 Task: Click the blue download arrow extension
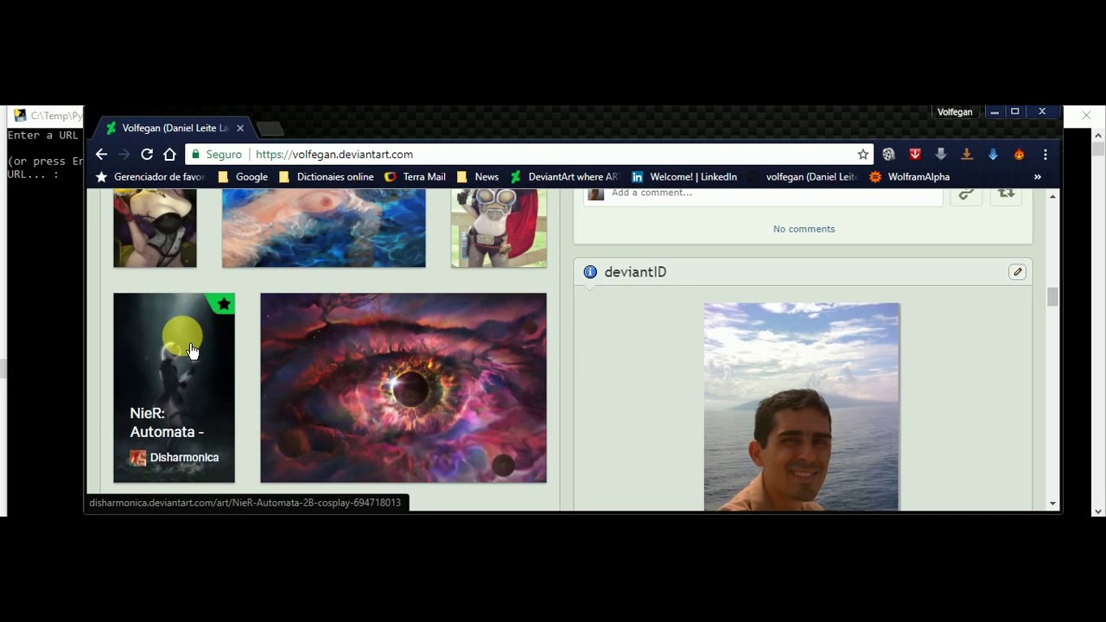pos(993,154)
